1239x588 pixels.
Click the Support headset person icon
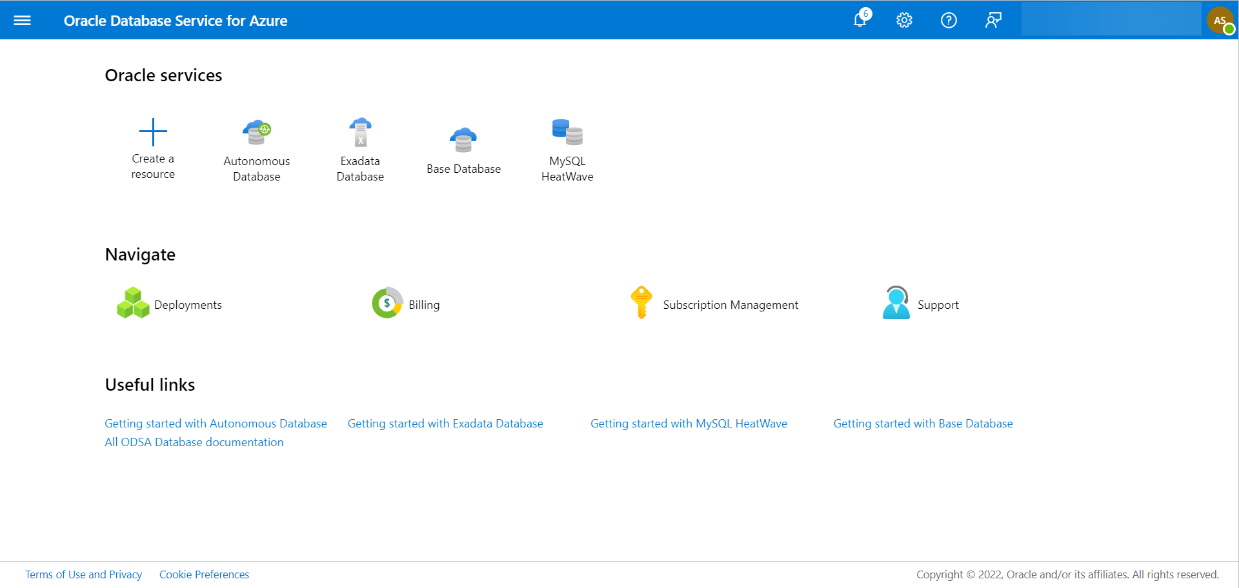(x=896, y=302)
